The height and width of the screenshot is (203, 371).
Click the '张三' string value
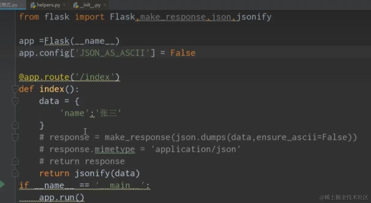tap(109, 113)
